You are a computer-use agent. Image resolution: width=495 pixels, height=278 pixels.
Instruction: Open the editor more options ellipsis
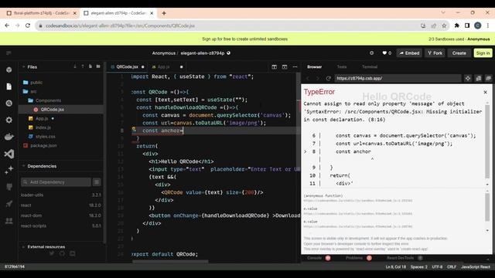295,67
